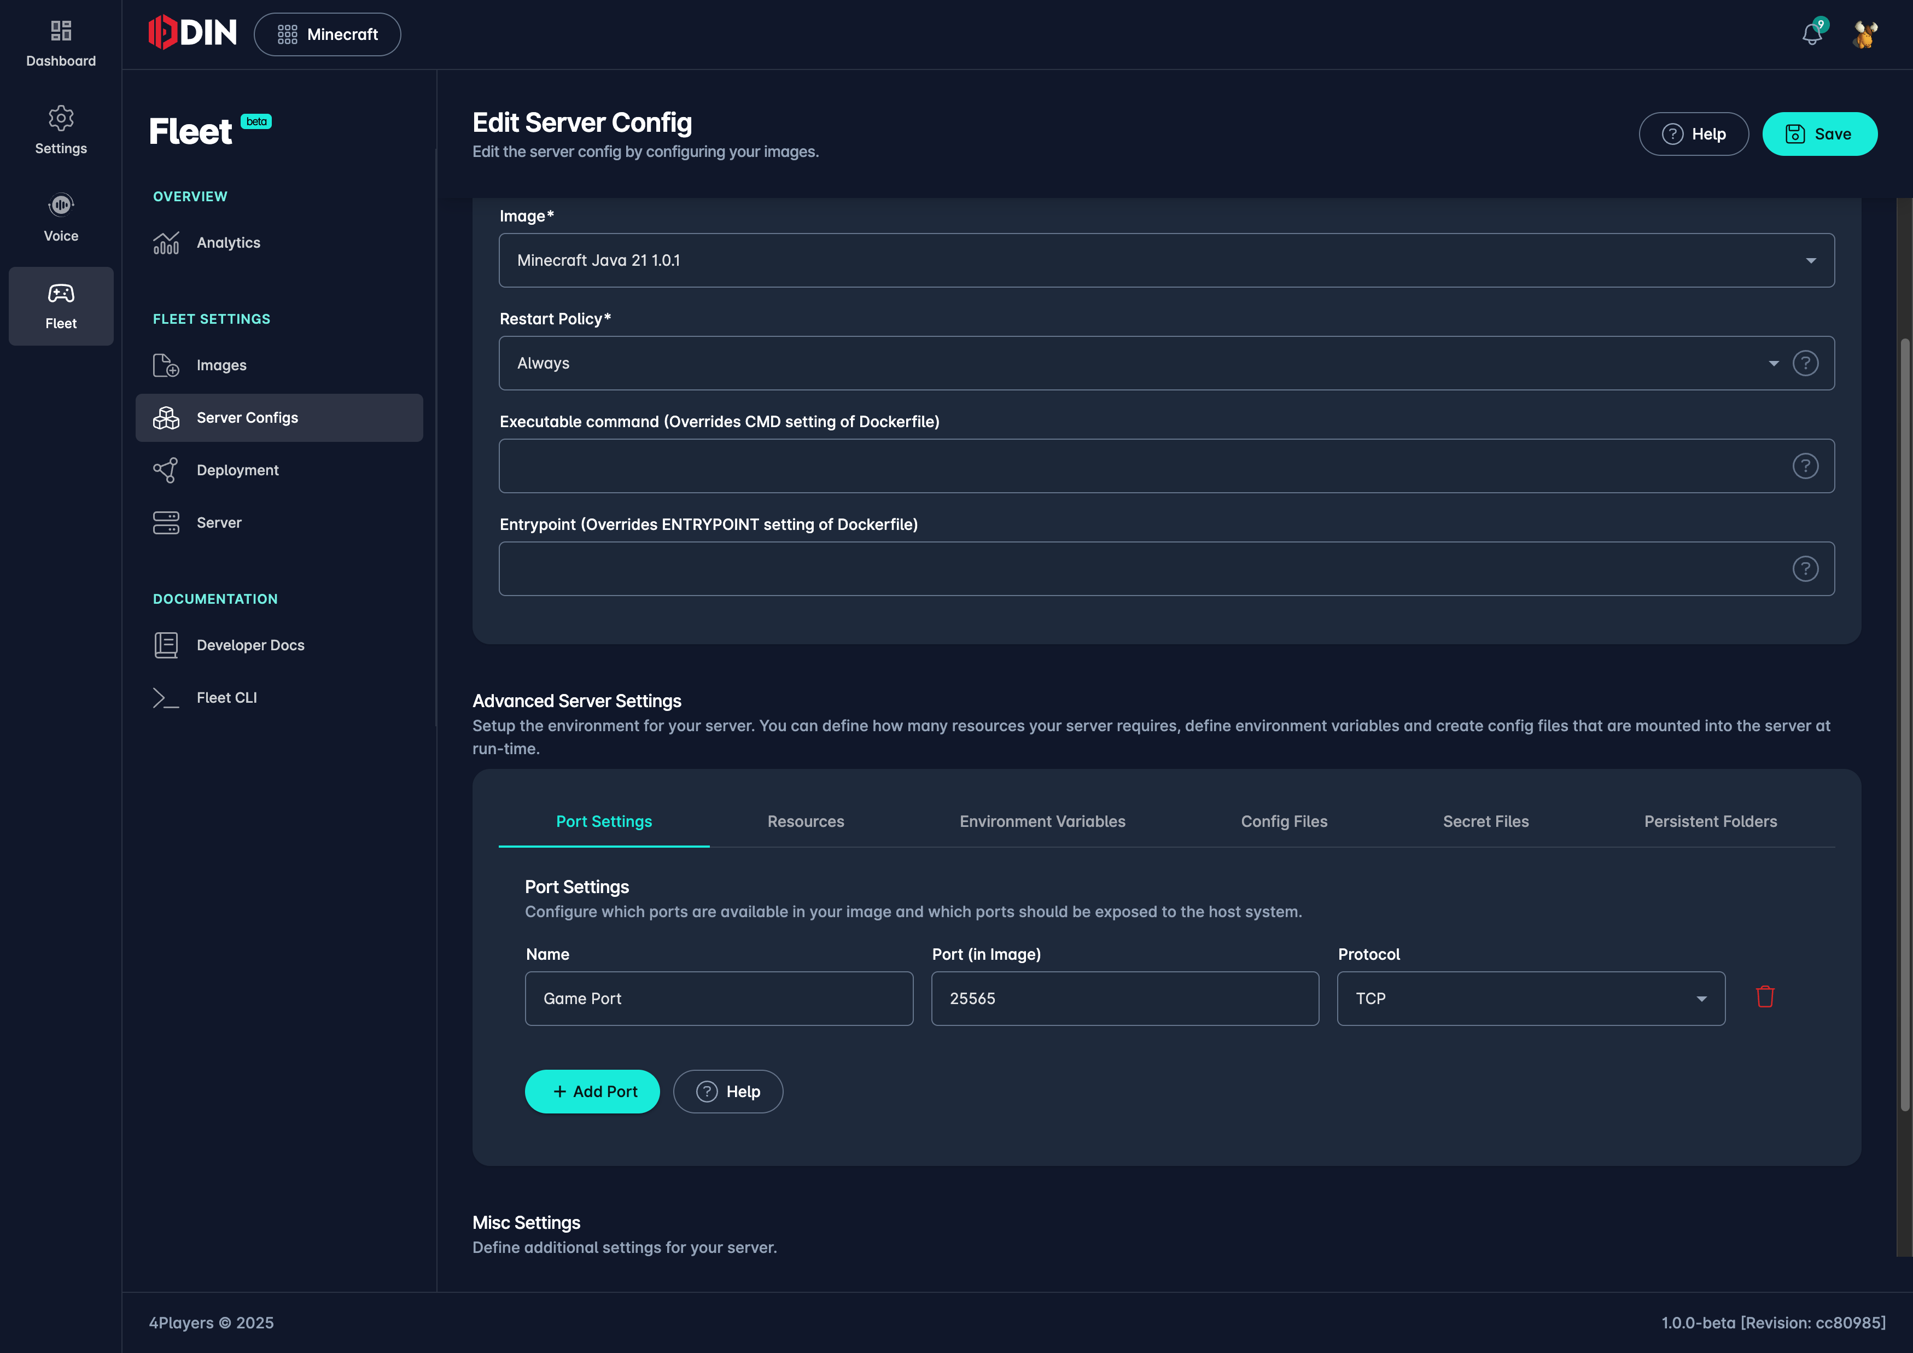Switch to Persistent Folders tab

point(1711,821)
